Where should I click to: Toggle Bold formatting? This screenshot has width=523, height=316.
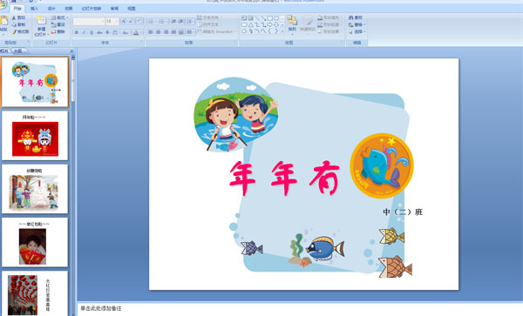(x=77, y=32)
